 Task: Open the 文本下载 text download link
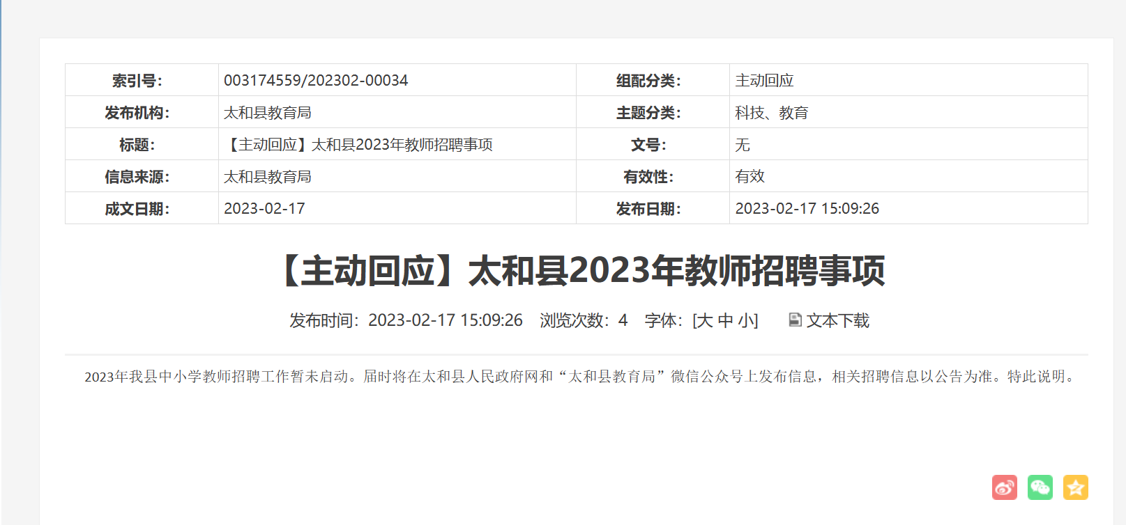[837, 320]
